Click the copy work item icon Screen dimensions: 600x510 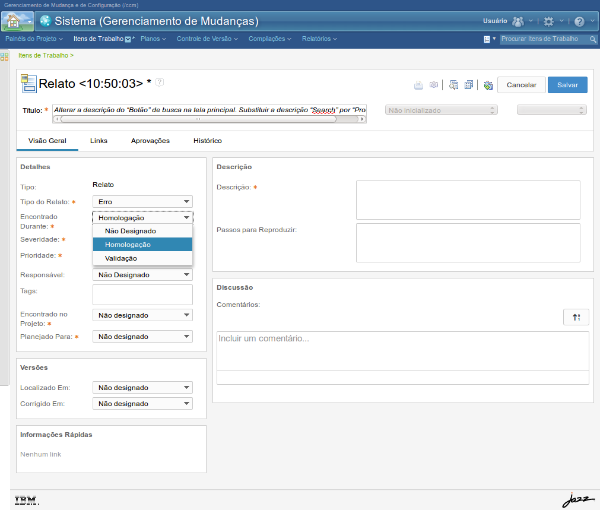469,85
